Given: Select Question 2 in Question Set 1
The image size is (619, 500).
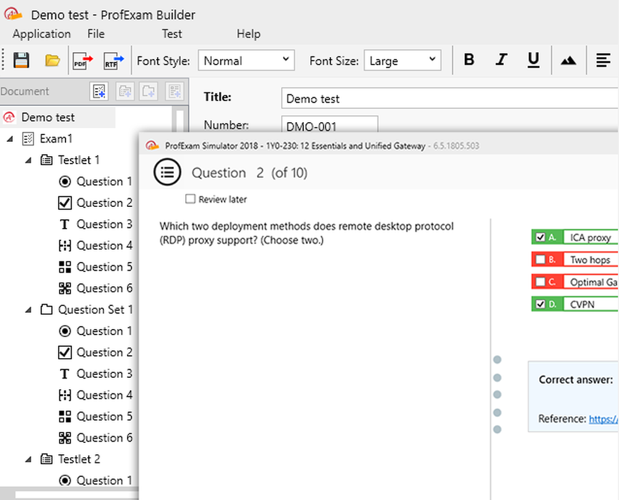Looking at the screenshot, I should 104,352.
